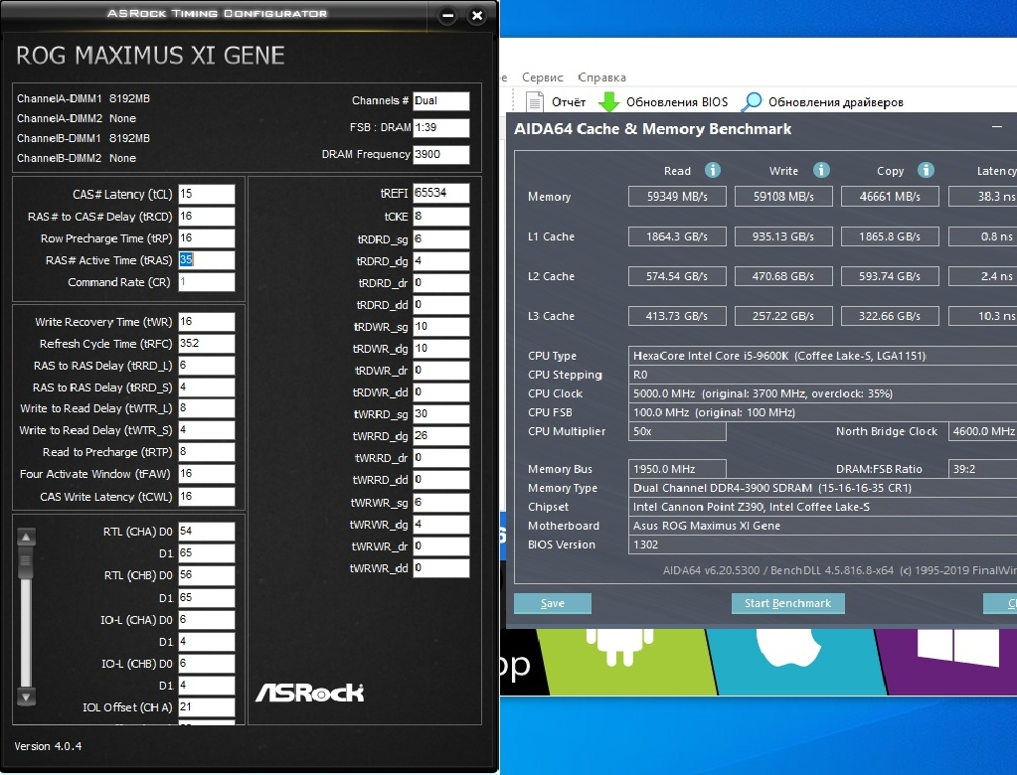Viewport: 1017px width, 775px height.
Task: Click the Motherboard value field
Action: [x=822, y=526]
